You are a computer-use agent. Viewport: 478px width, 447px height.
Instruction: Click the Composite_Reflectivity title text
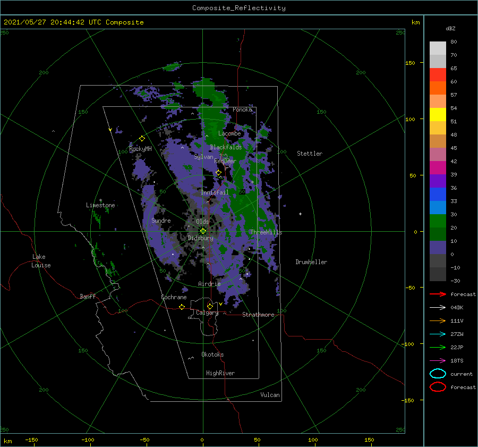coord(238,8)
